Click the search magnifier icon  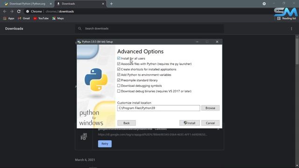coord(80,28)
